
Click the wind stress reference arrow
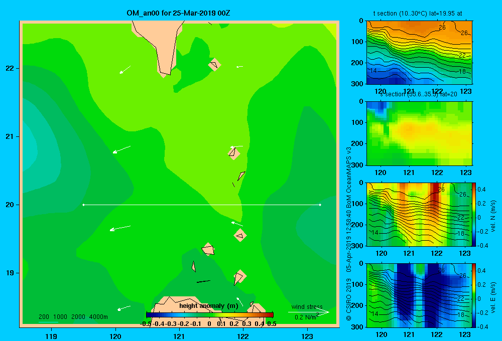tap(309, 312)
